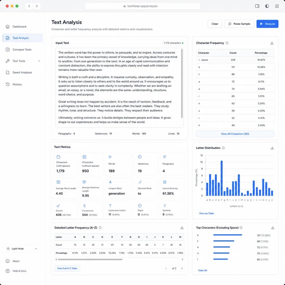
Task: Go to previous page of letter table
Action: tap(166, 268)
